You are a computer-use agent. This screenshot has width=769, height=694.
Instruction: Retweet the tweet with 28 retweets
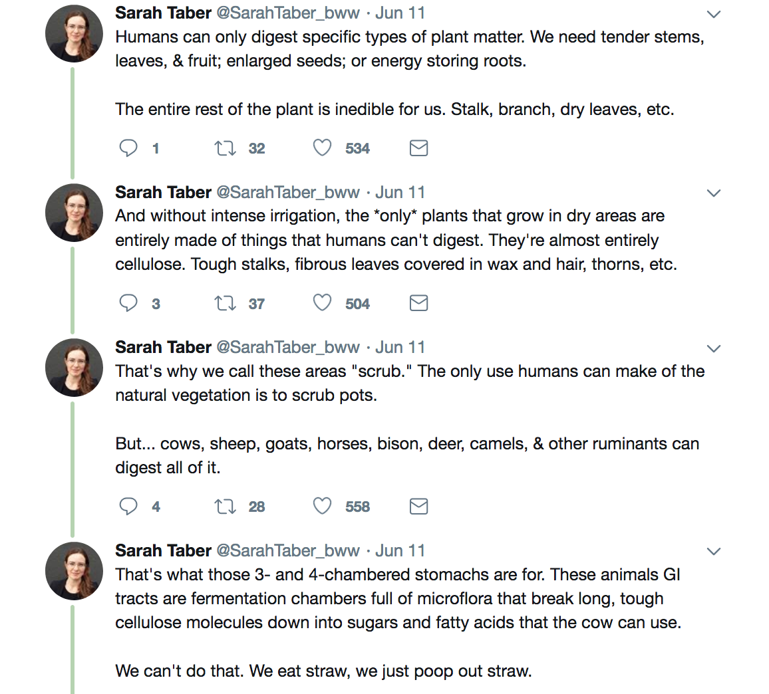click(225, 506)
